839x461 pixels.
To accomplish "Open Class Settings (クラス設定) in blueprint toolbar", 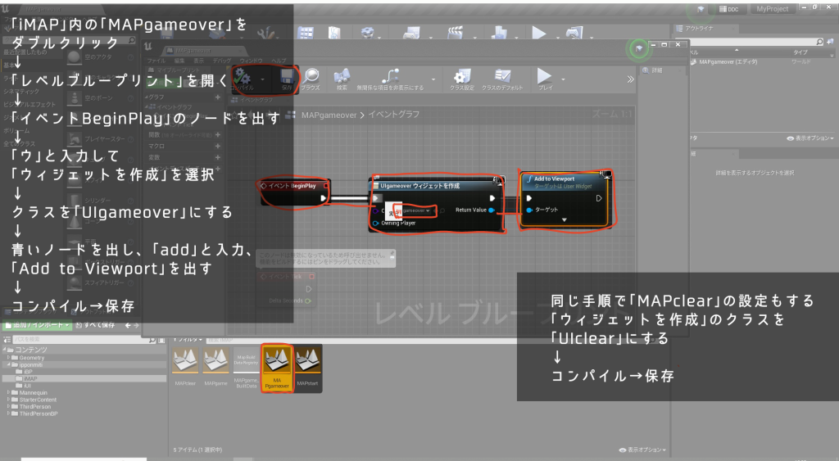I will 463,77.
